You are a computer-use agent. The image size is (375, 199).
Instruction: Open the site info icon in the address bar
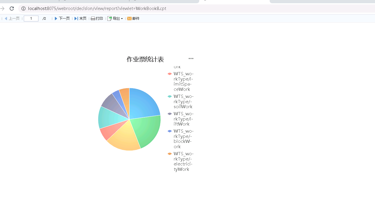tap(23, 9)
